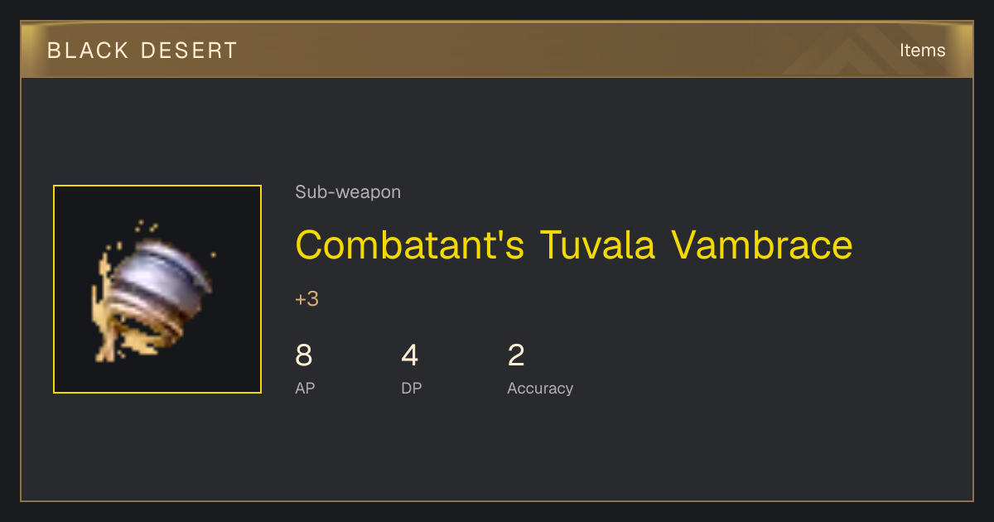Open the Items link in header
Image resolution: width=994 pixels, height=522 pixels.
coord(922,51)
